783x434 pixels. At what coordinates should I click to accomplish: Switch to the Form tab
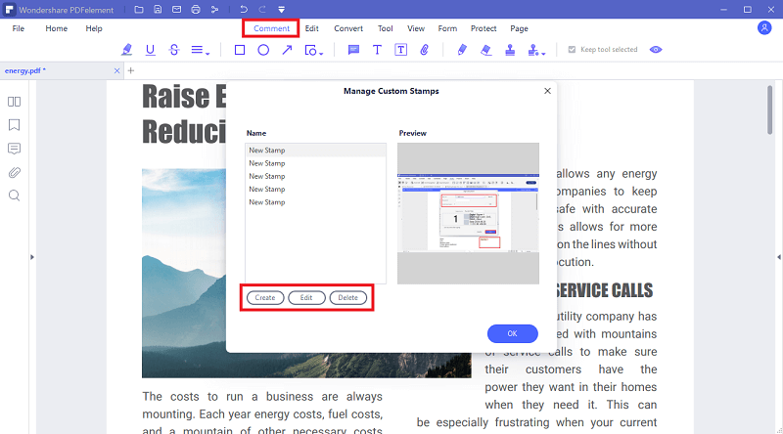pos(447,28)
